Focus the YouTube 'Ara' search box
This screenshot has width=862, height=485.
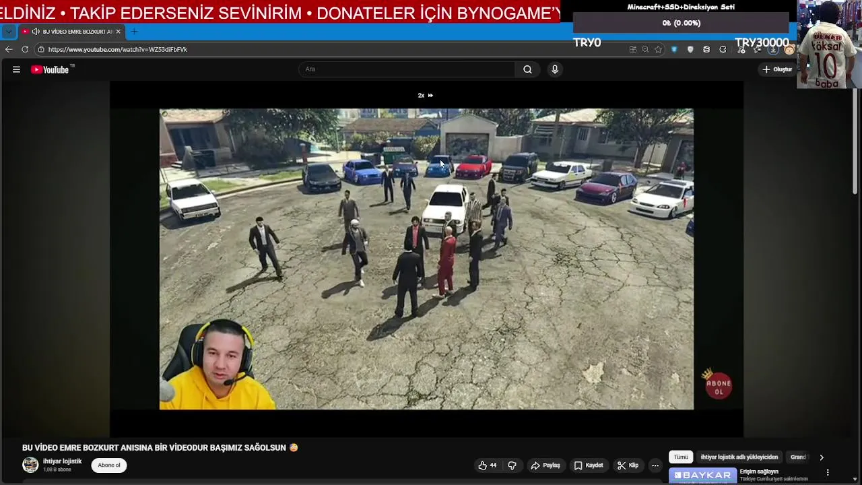[407, 69]
